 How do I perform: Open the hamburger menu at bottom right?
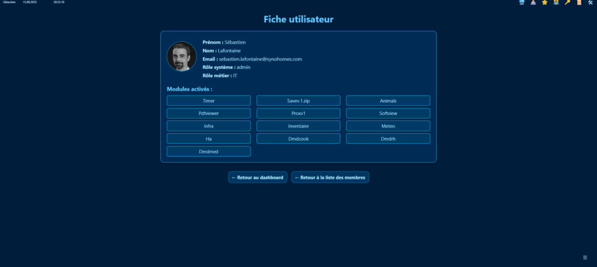(585, 257)
